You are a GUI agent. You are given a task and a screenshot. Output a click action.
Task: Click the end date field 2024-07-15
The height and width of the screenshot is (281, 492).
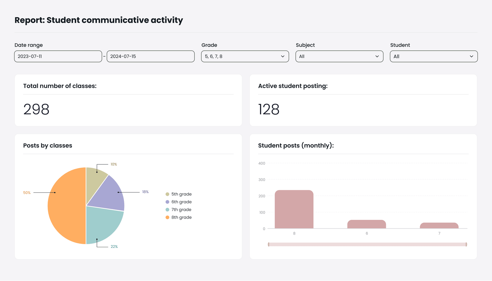pyautogui.click(x=150, y=56)
